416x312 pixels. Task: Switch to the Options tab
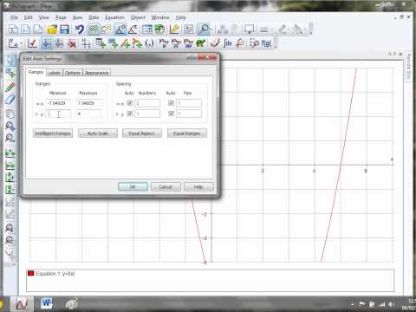(73, 73)
